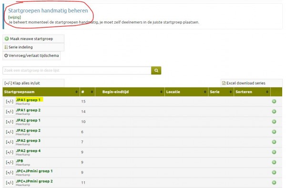Open the JPA2 groep 3 link

[x=28, y=141]
